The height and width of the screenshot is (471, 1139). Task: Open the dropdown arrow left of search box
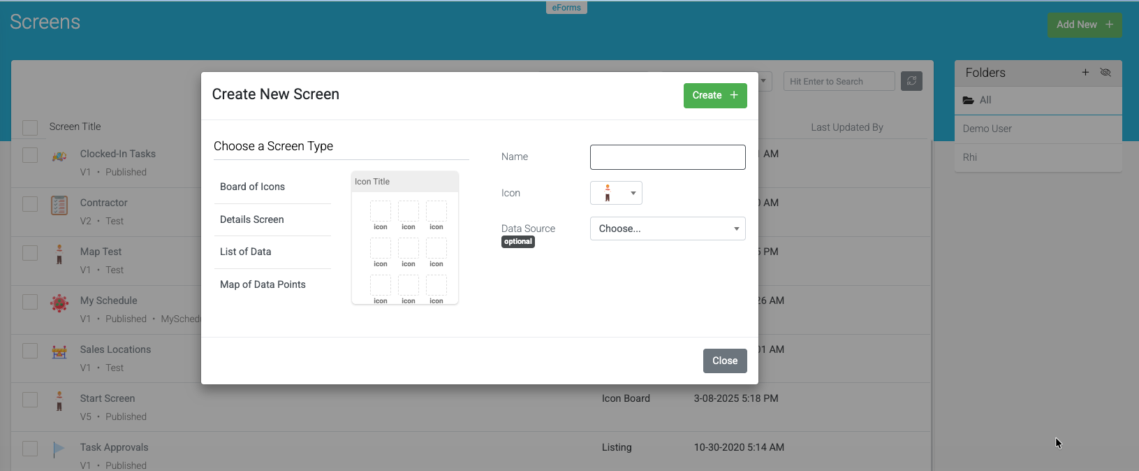click(x=764, y=81)
